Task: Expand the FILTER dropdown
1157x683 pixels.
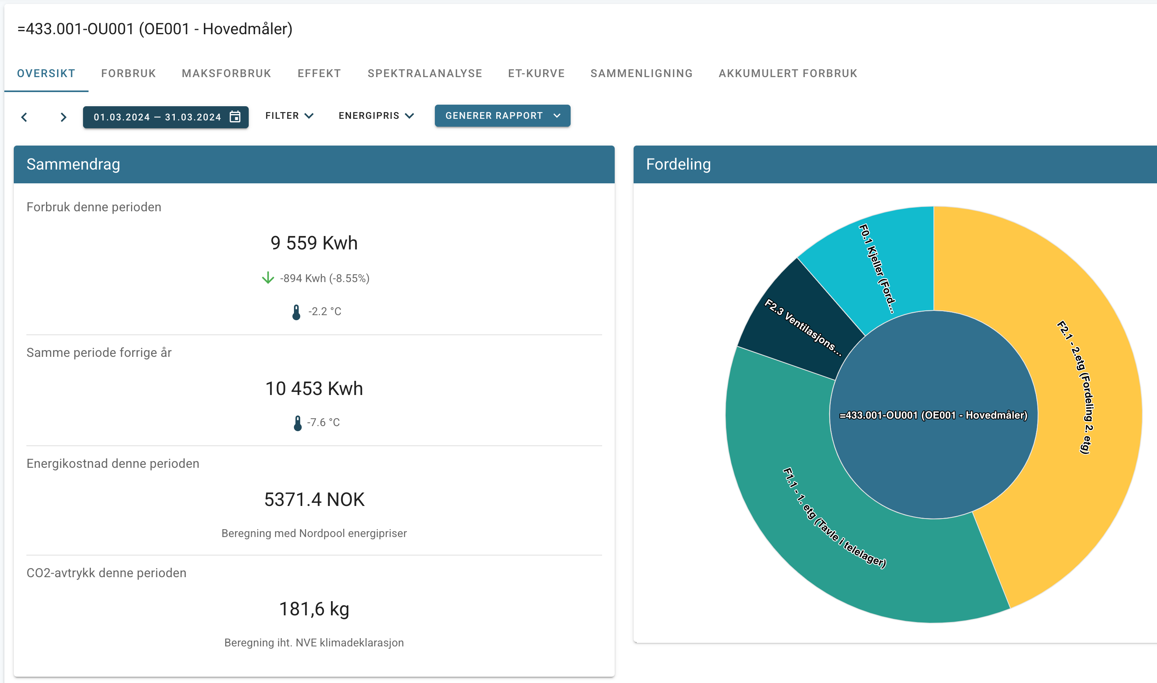Action: point(290,116)
